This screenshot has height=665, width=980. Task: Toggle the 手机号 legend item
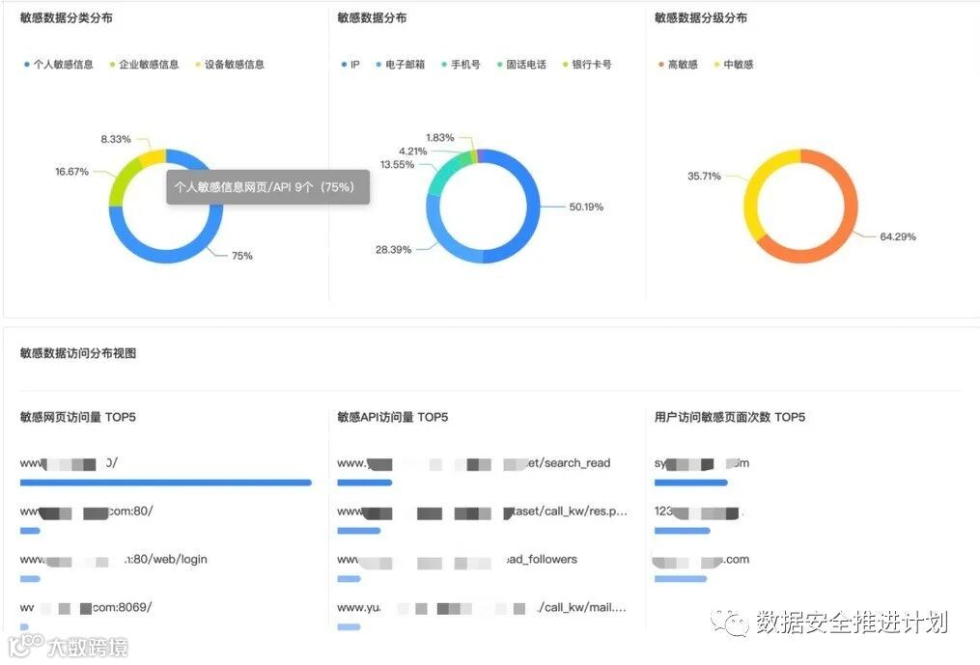[x=461, y=65]
